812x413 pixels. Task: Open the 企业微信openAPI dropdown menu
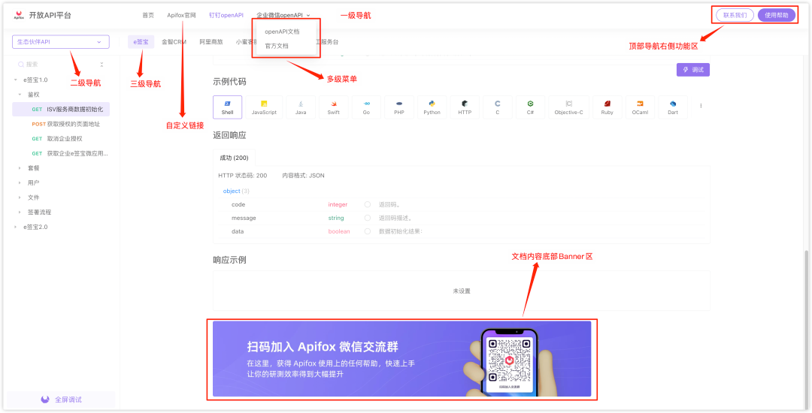283,16
